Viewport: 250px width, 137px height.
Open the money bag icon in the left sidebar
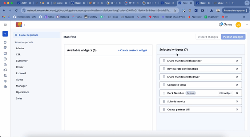[5, 64]
